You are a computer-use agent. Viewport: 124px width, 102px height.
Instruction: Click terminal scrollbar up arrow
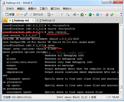click(x=121, y=25)
